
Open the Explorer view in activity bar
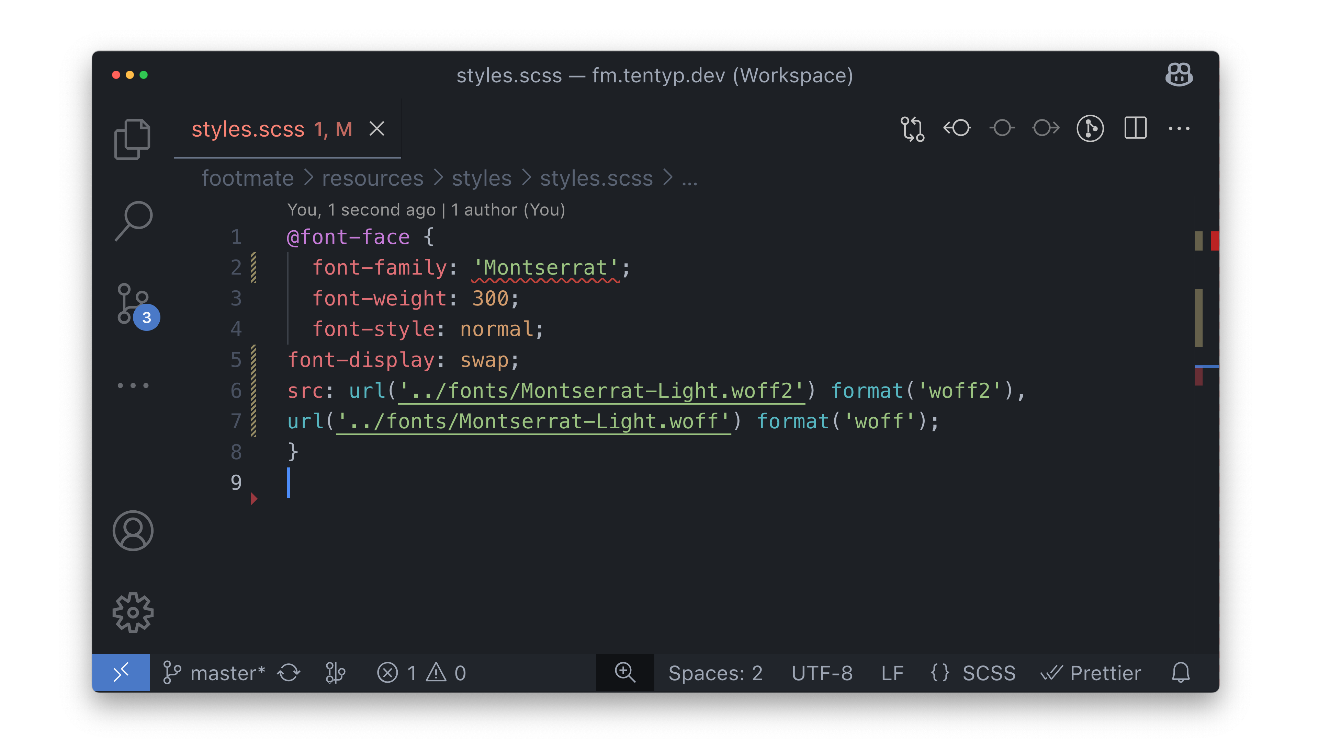pos(133,139)
